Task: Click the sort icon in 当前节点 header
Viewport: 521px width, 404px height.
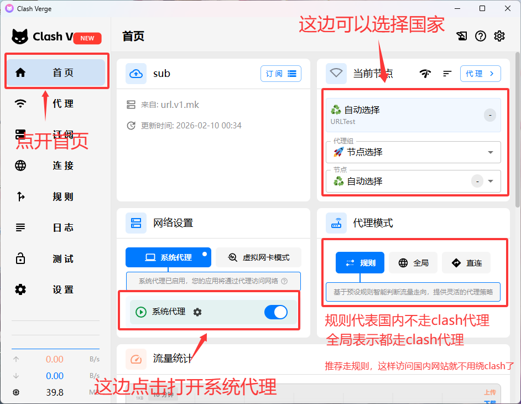Action: [x=447, y=74]
